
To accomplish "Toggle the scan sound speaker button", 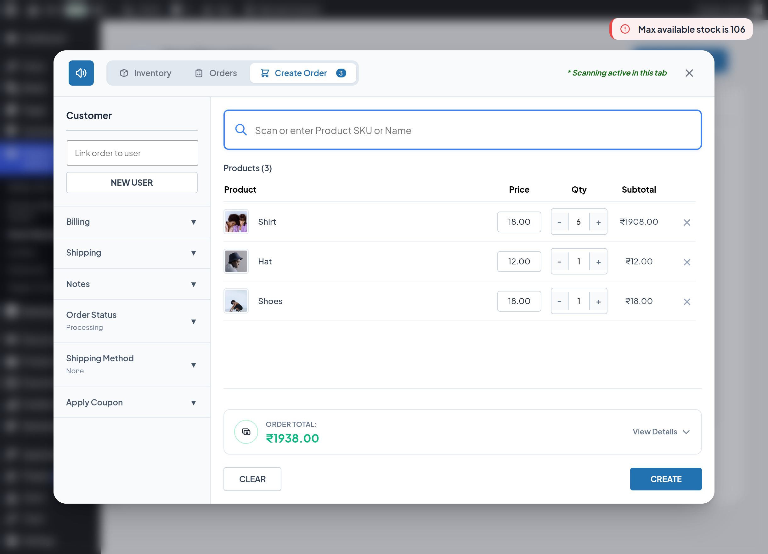I will click(81, 73).
